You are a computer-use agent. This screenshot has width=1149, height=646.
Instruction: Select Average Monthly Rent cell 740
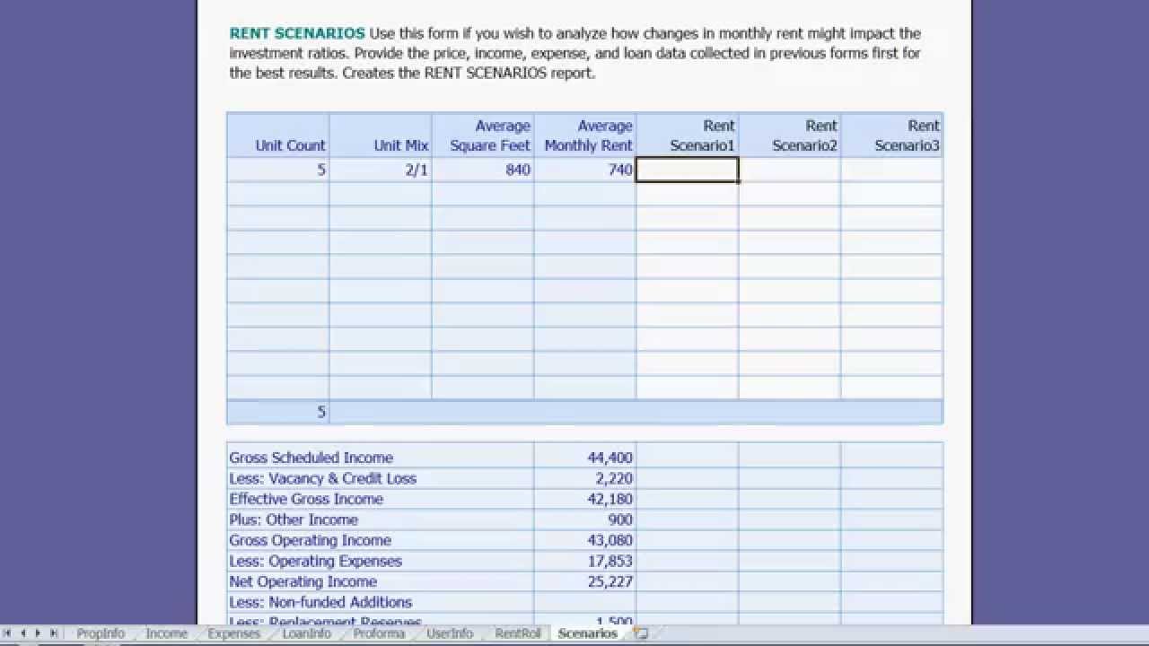[585, 170]
